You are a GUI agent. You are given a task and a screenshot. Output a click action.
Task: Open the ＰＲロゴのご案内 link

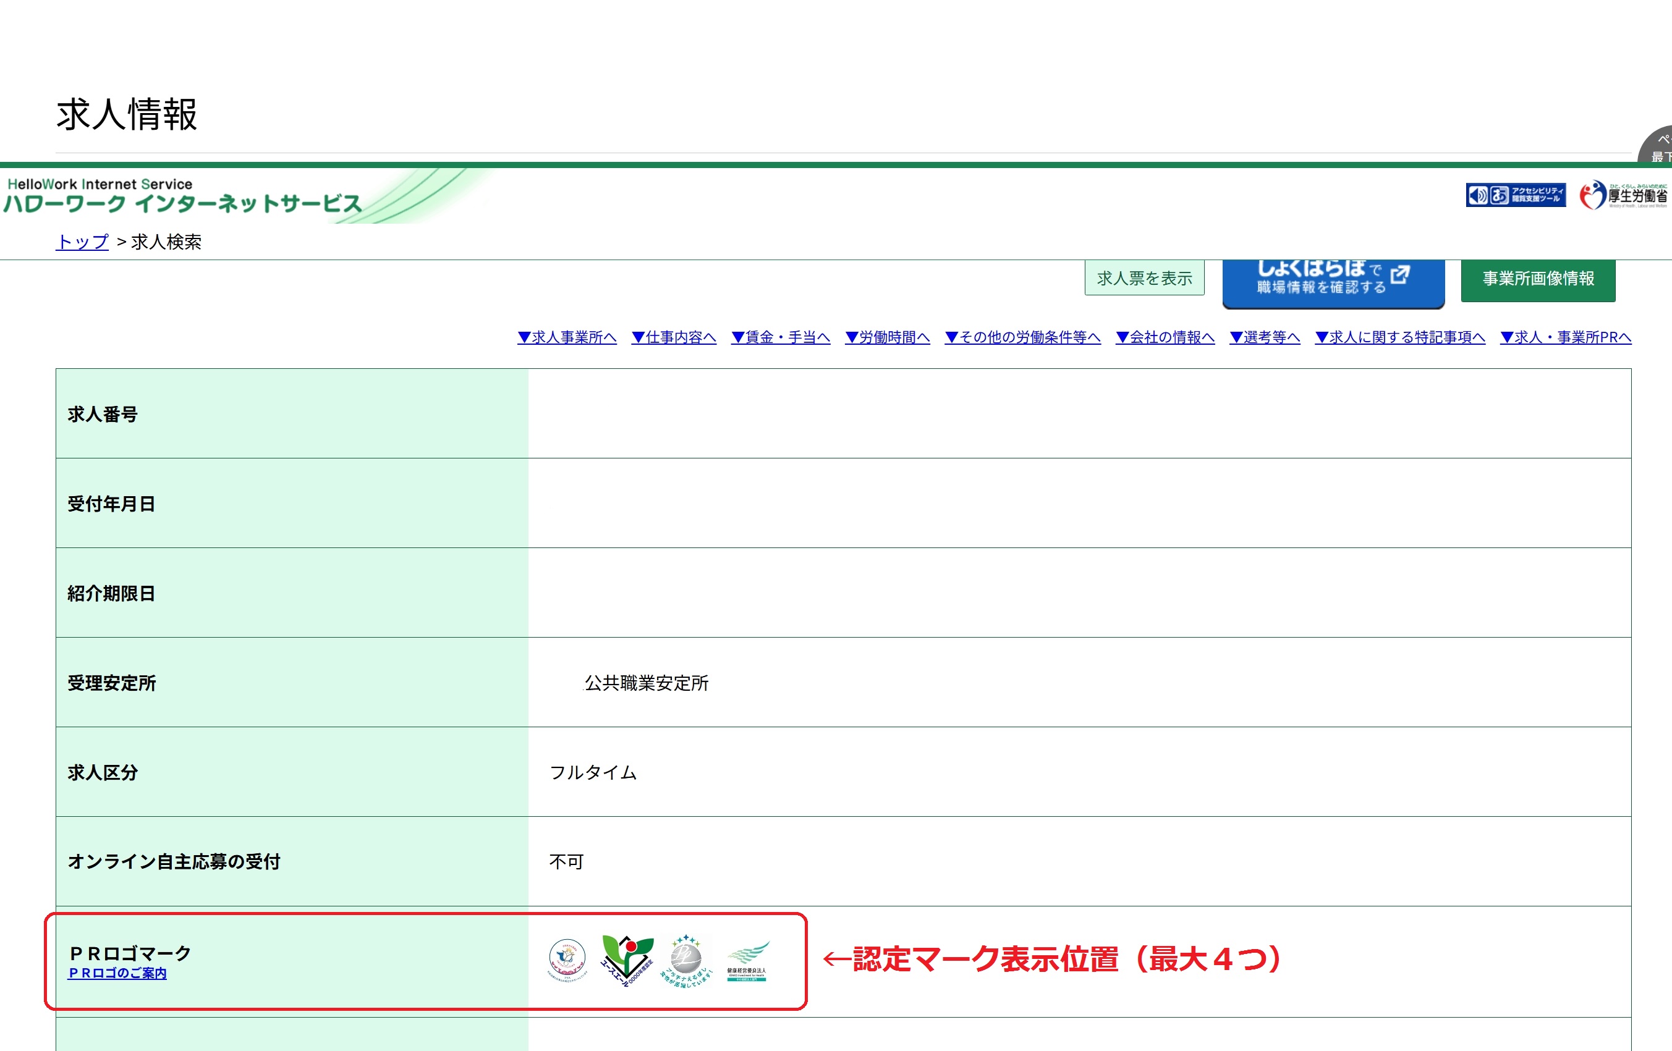tap(117, 973)
